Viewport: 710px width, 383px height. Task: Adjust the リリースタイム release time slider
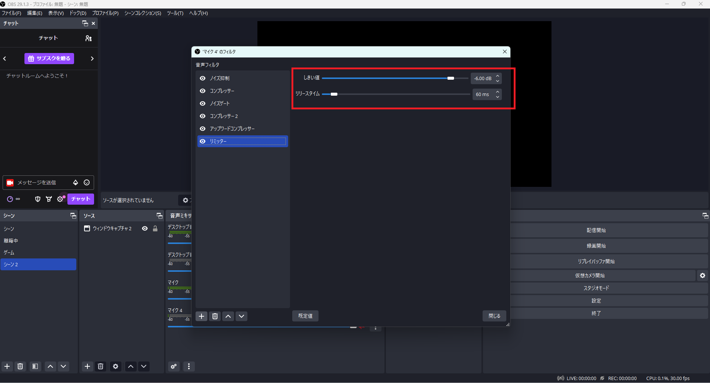tap(396, 94)
